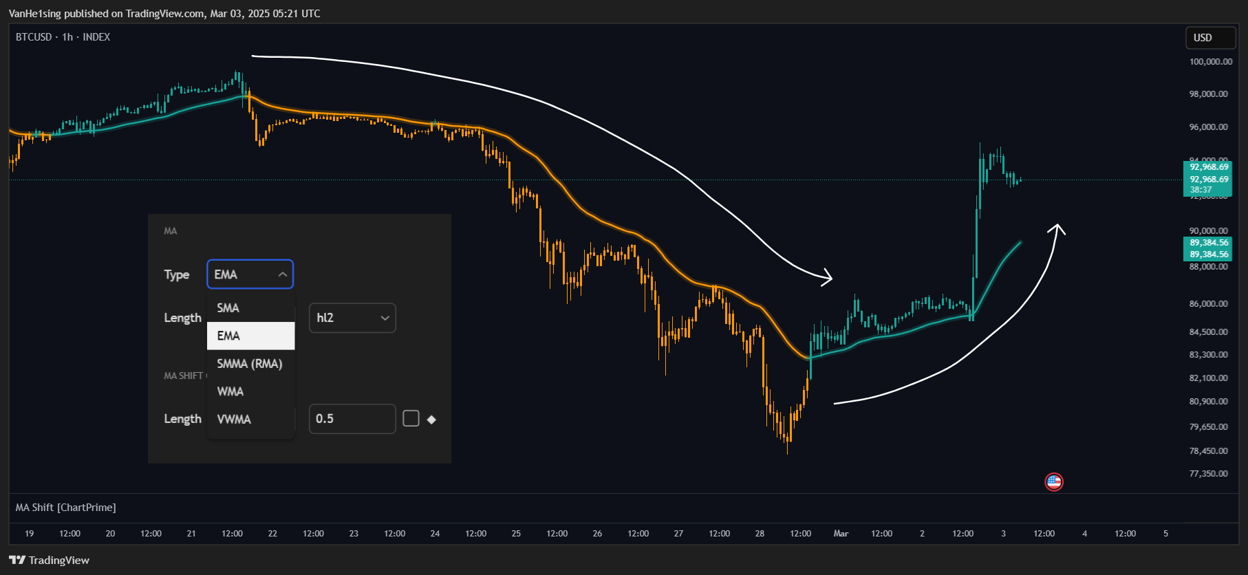The height and width of the screenshot is (575, 1248).
Task: Click the diamond icon next to the checkbox
Action: point(431,420)
